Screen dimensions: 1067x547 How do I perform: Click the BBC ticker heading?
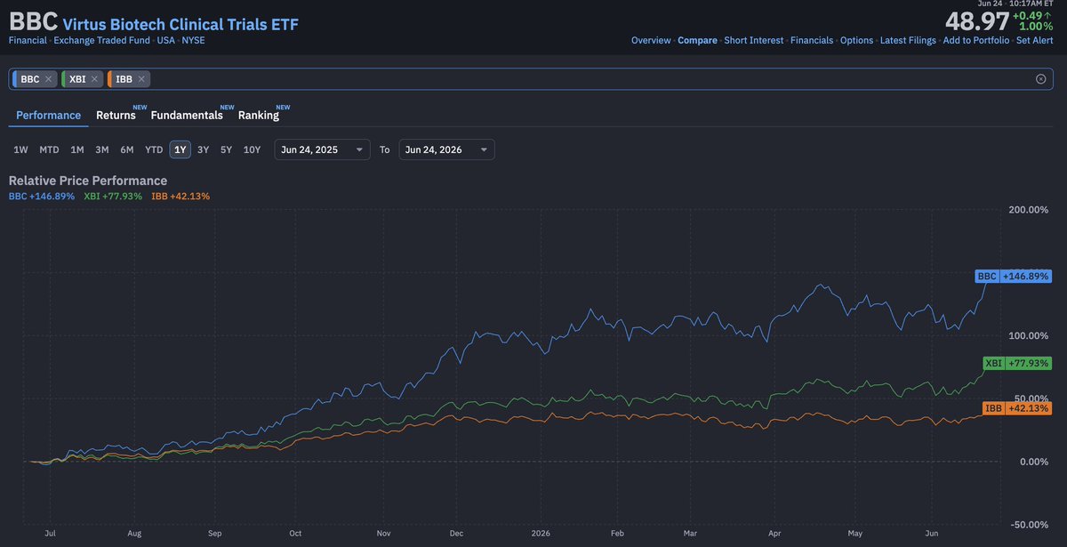(33, 20)
